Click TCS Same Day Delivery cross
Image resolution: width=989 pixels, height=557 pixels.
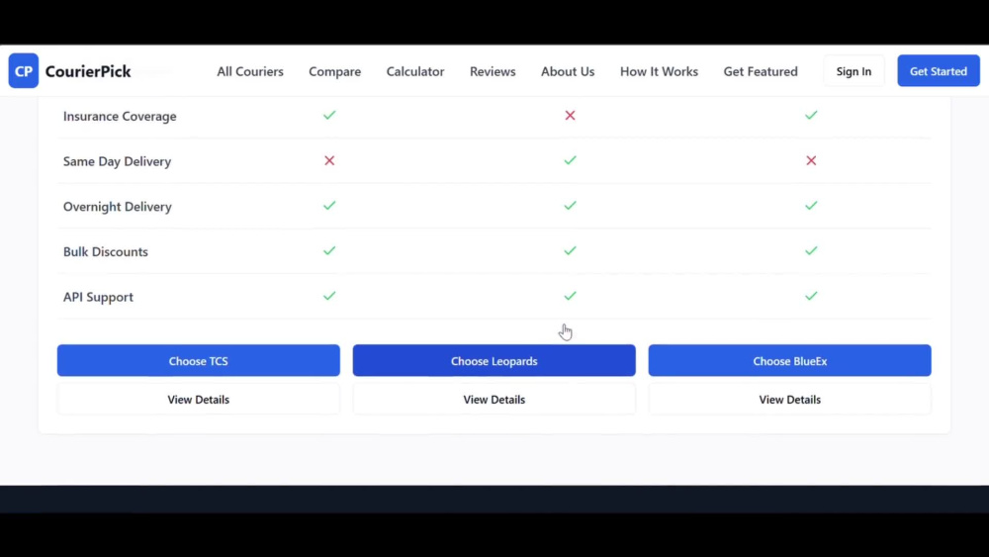click(x=329, y=161)
